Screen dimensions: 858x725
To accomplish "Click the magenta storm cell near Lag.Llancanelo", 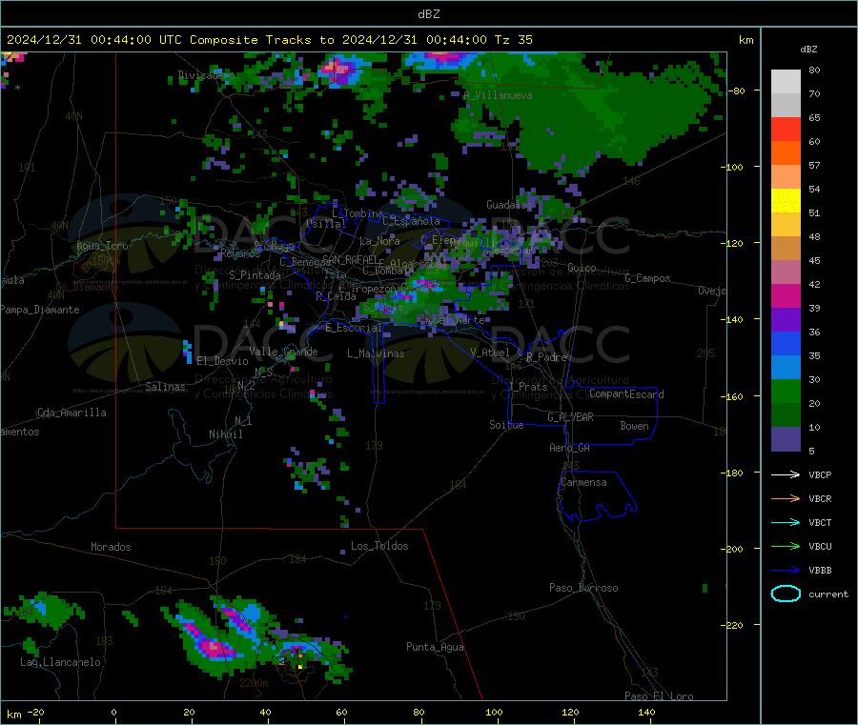I will (211, 648).
